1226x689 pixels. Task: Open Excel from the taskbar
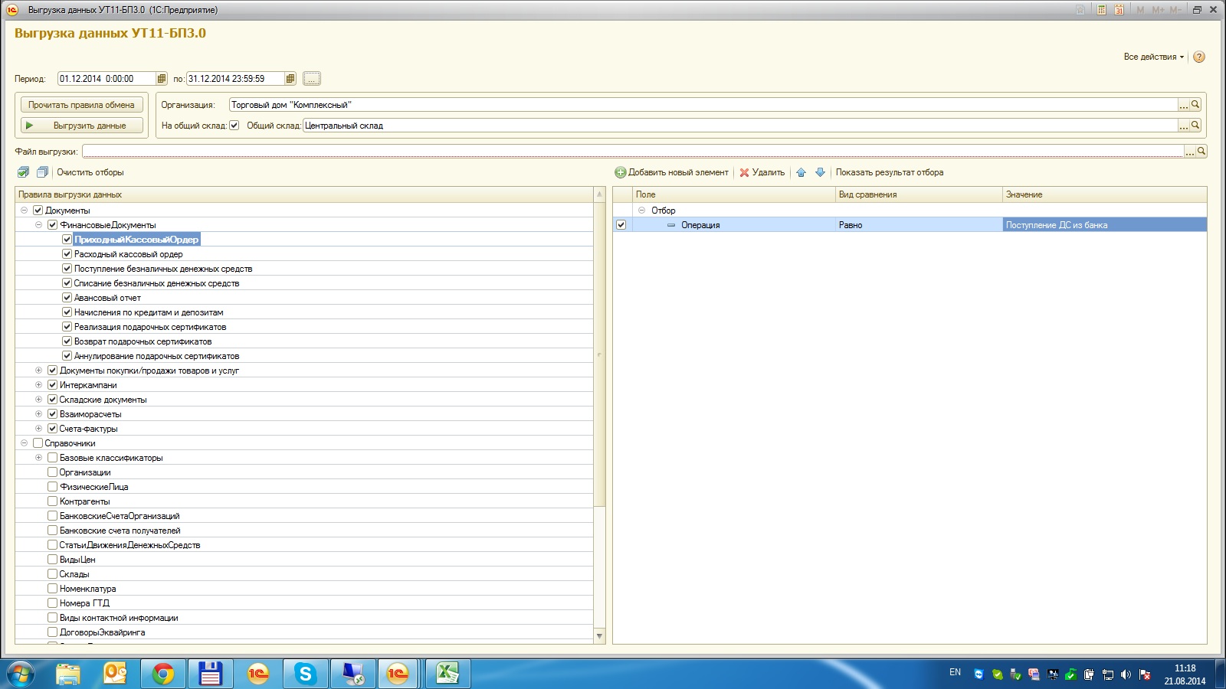[x=447, y=674]
